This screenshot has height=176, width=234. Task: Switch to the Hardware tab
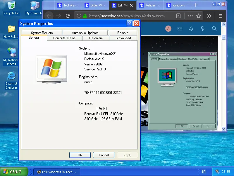(x=96, y=38)
